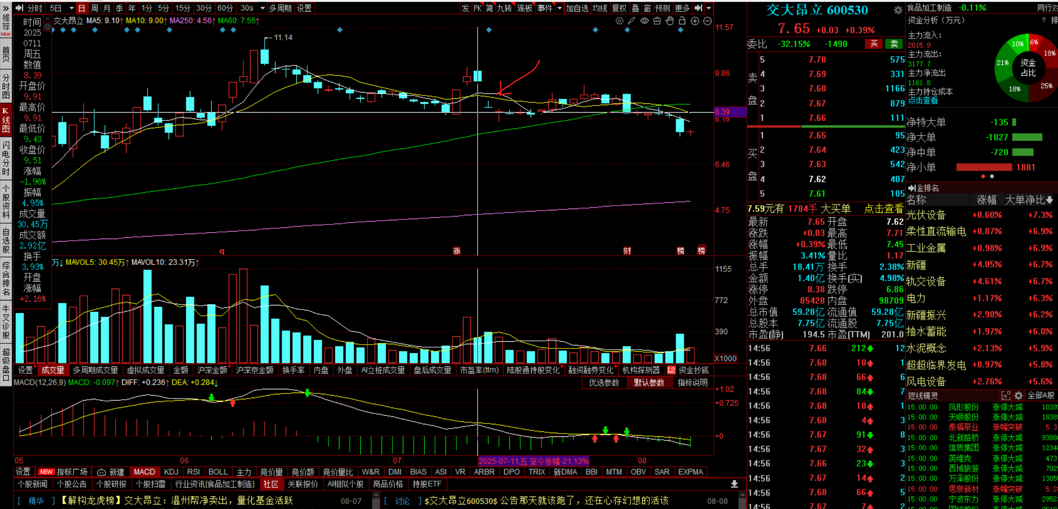
Task: Select the 60分 minute period
Action: [x=225, y=8]
